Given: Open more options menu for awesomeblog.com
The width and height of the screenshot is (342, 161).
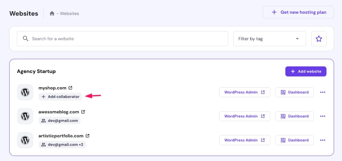Looking at the screenshot, I should [x=322, y=116].
